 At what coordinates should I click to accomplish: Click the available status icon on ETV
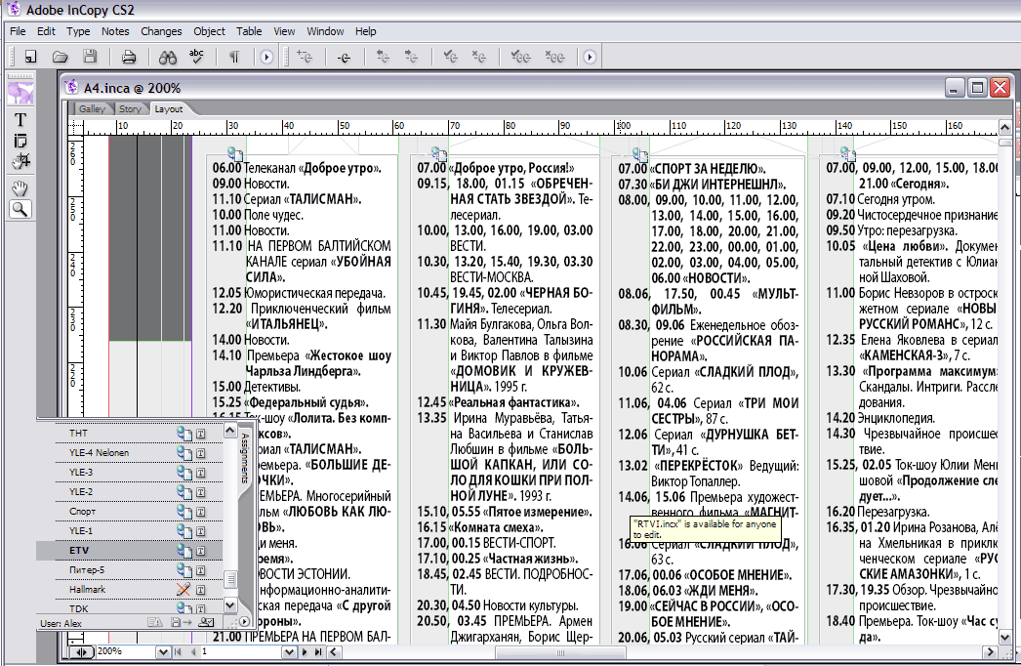[184, 551]
